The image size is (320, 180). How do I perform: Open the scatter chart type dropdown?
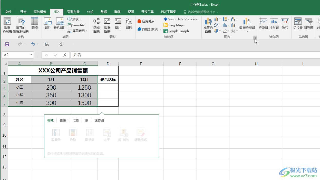(x=226, y=31)
